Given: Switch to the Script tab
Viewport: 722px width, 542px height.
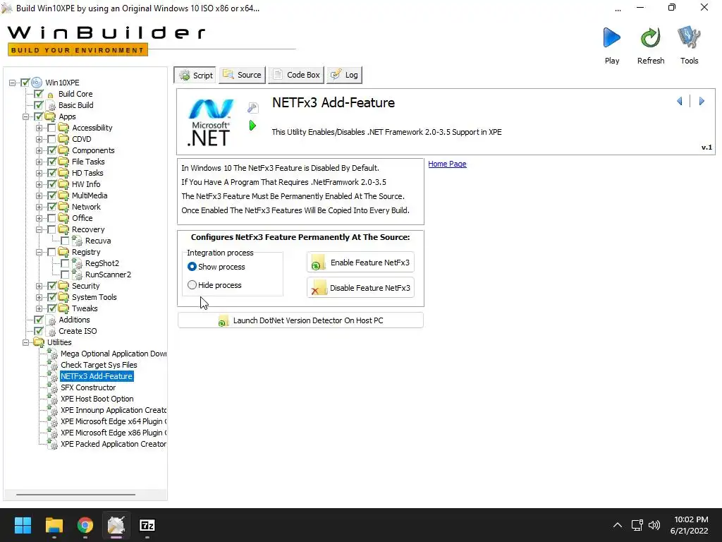Looking at the screenshot, I should point(196,75).
